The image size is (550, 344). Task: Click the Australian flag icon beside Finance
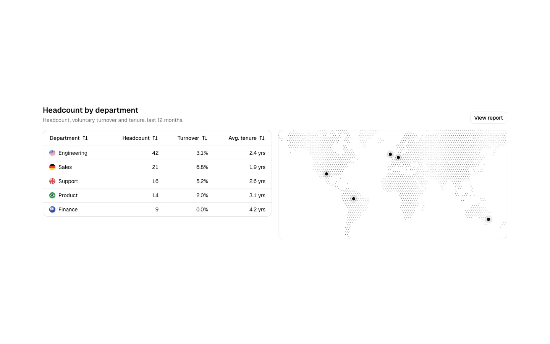pos(52,209)
